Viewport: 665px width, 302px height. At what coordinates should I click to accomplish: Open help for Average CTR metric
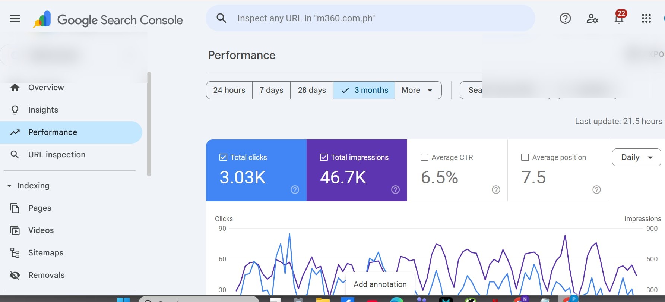(x=496, y=190)
